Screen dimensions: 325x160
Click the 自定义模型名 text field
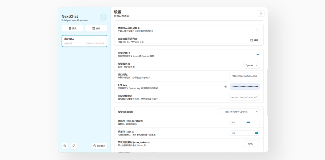coord(244,97)
